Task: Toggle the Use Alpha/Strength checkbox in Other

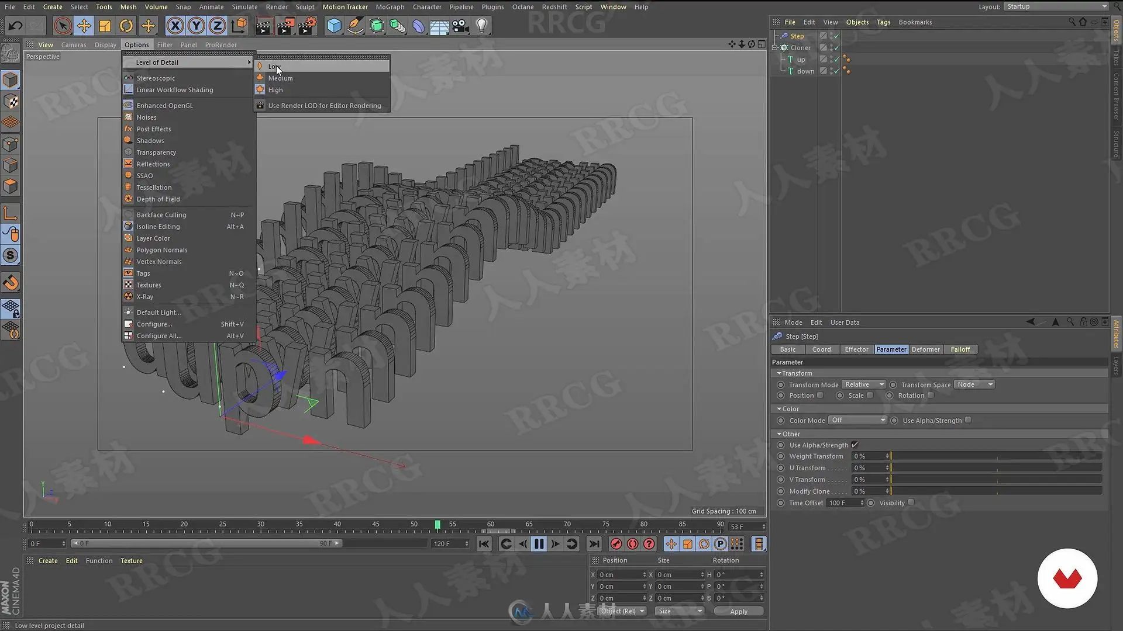Action: tap(855, 445)
